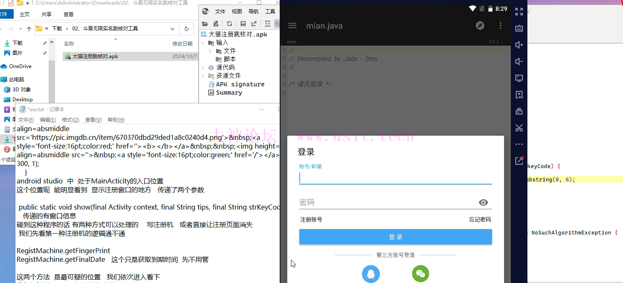623x283 pixels.
Task: Click the Explorer refresh button
Action: point(186,29)
